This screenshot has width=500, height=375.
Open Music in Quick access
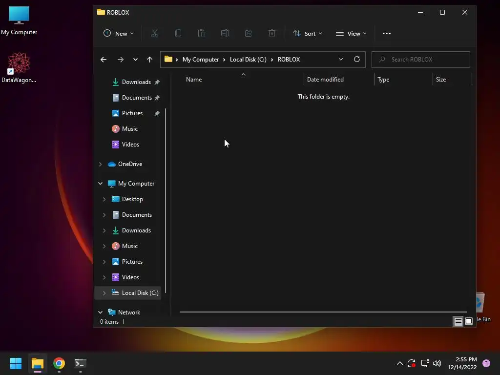[x=129, y=129]
